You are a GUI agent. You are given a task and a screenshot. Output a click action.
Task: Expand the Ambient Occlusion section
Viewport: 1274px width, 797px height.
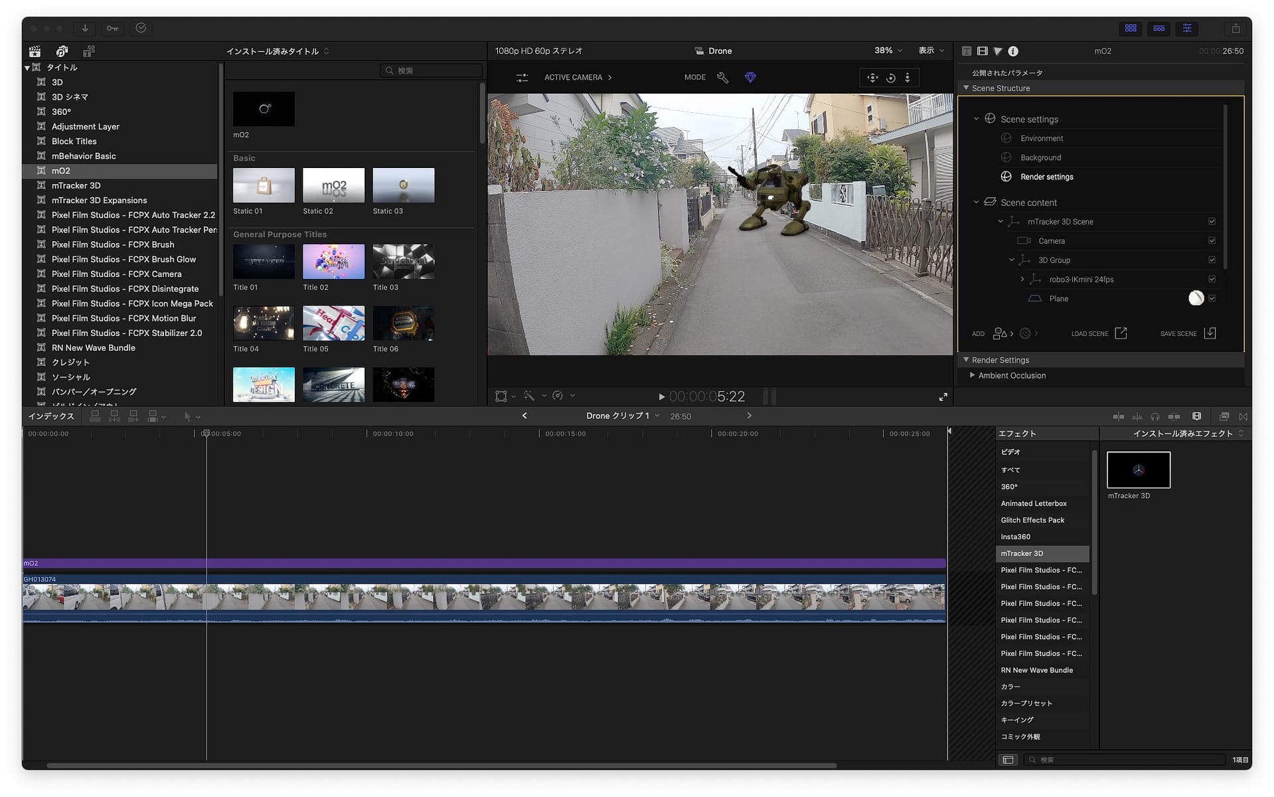(x=973, y=375)
